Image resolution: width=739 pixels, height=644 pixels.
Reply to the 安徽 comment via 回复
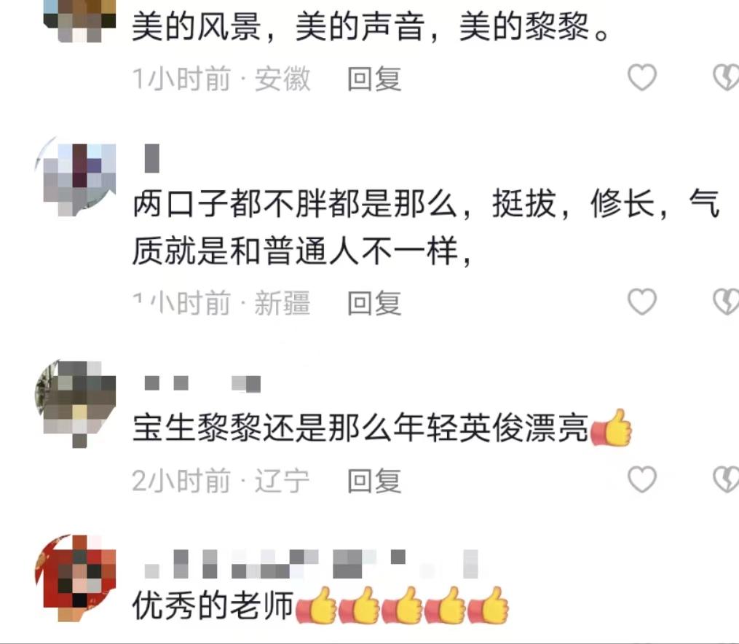[x=374, y=78]
